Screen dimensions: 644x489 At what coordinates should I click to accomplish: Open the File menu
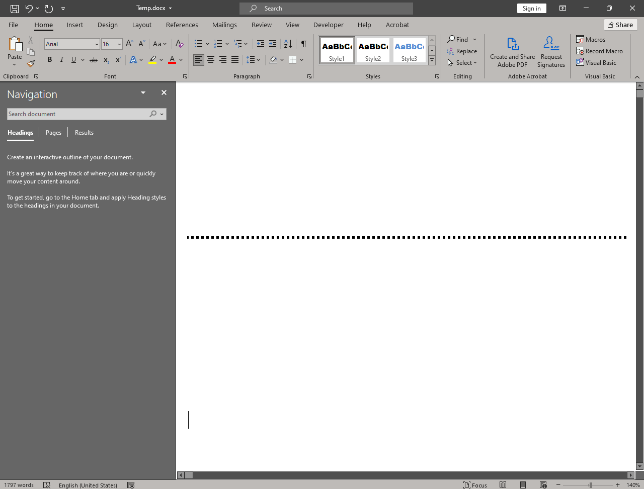13,25
